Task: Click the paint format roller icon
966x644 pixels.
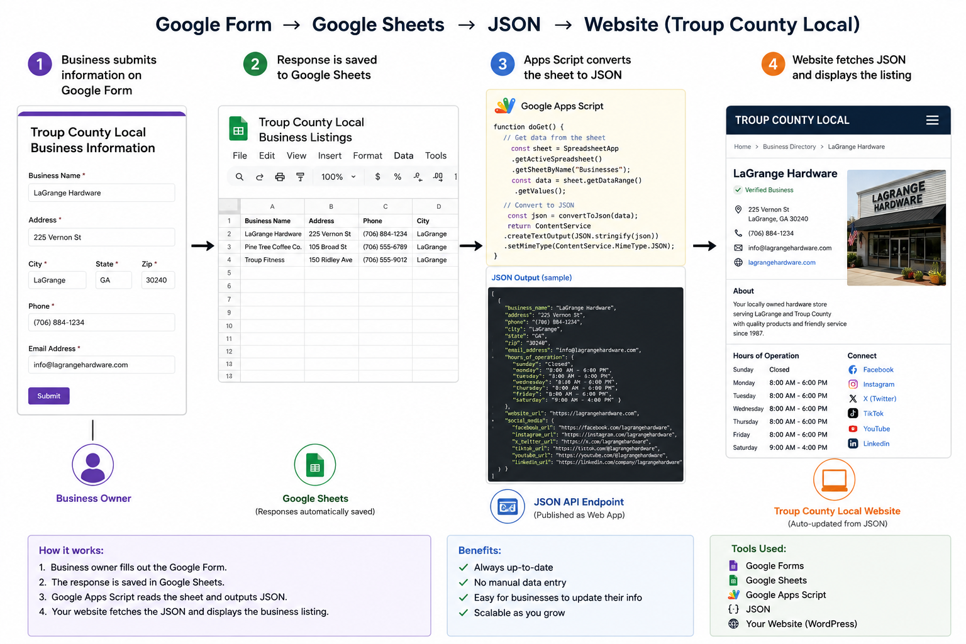Action: tap(300, 177)
